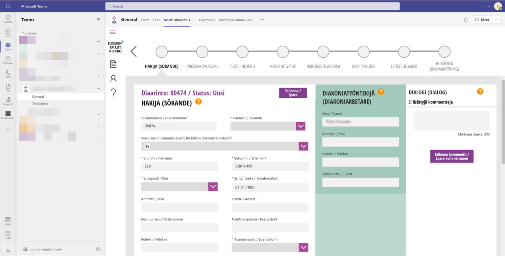Open the channel conversation icon beside Meet
505x256 pixels.
click(466, 20)
